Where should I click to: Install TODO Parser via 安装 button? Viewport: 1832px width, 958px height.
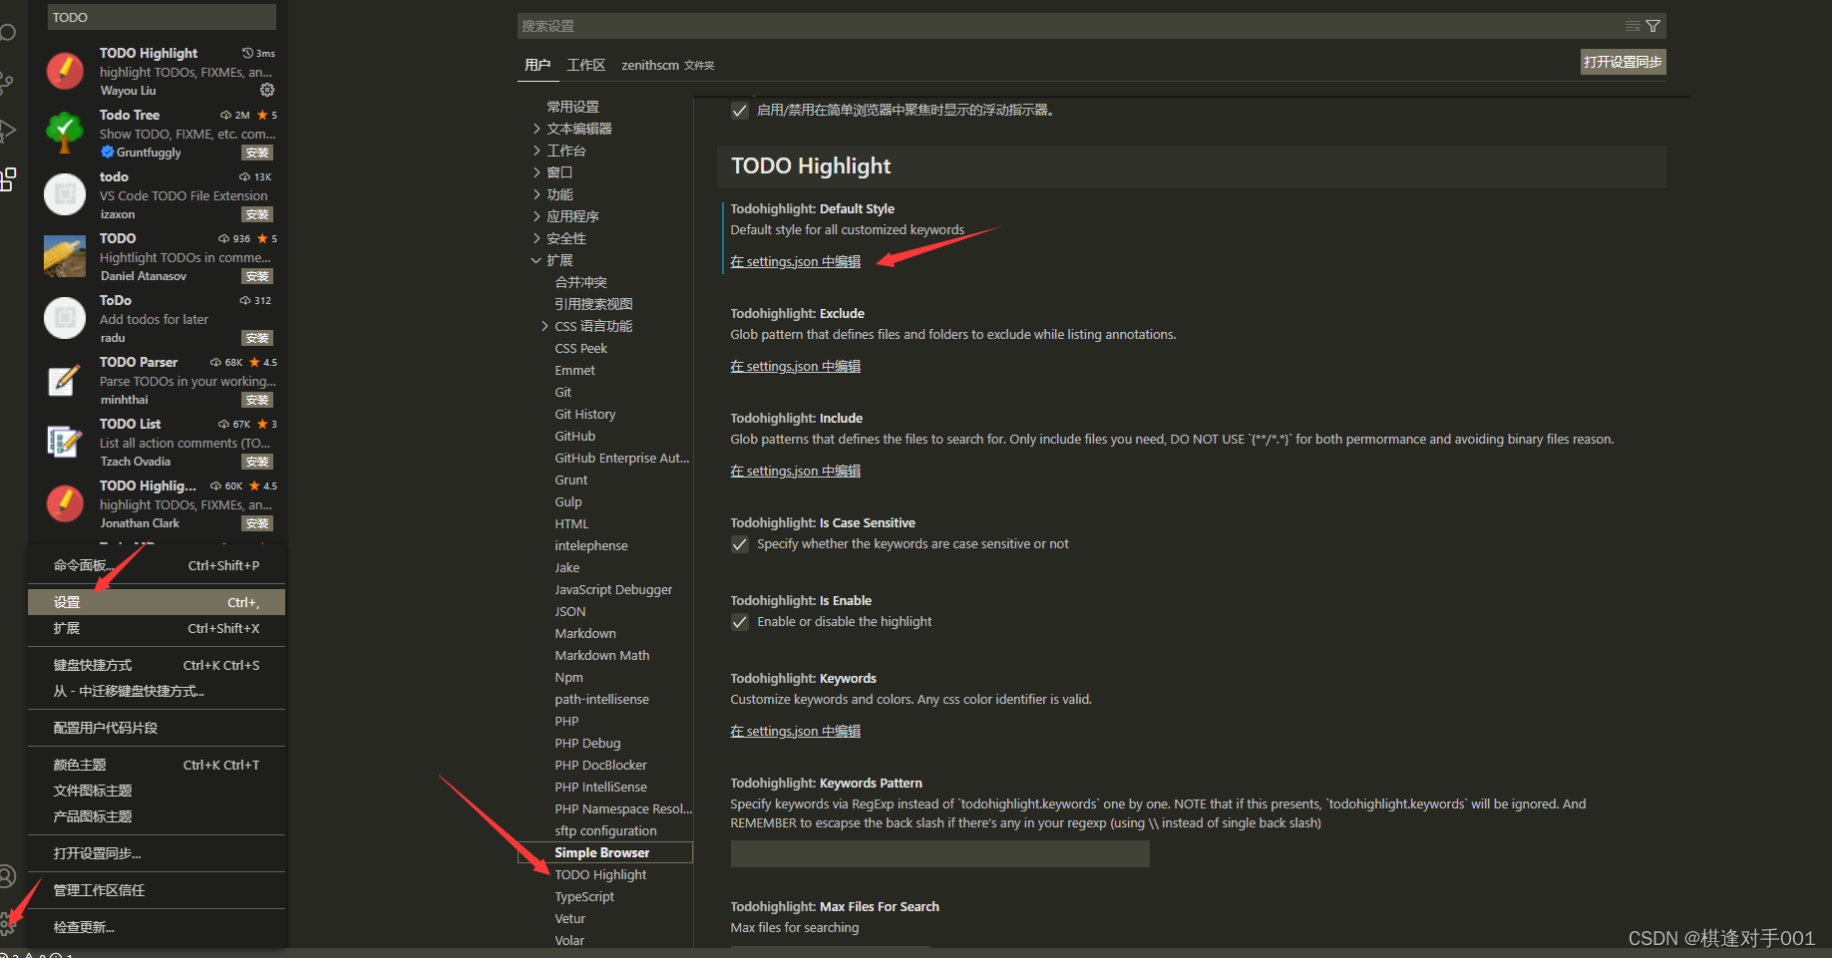tap(257, 400)
